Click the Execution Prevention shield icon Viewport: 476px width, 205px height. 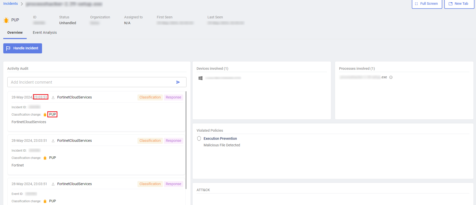tap(199, 139)
